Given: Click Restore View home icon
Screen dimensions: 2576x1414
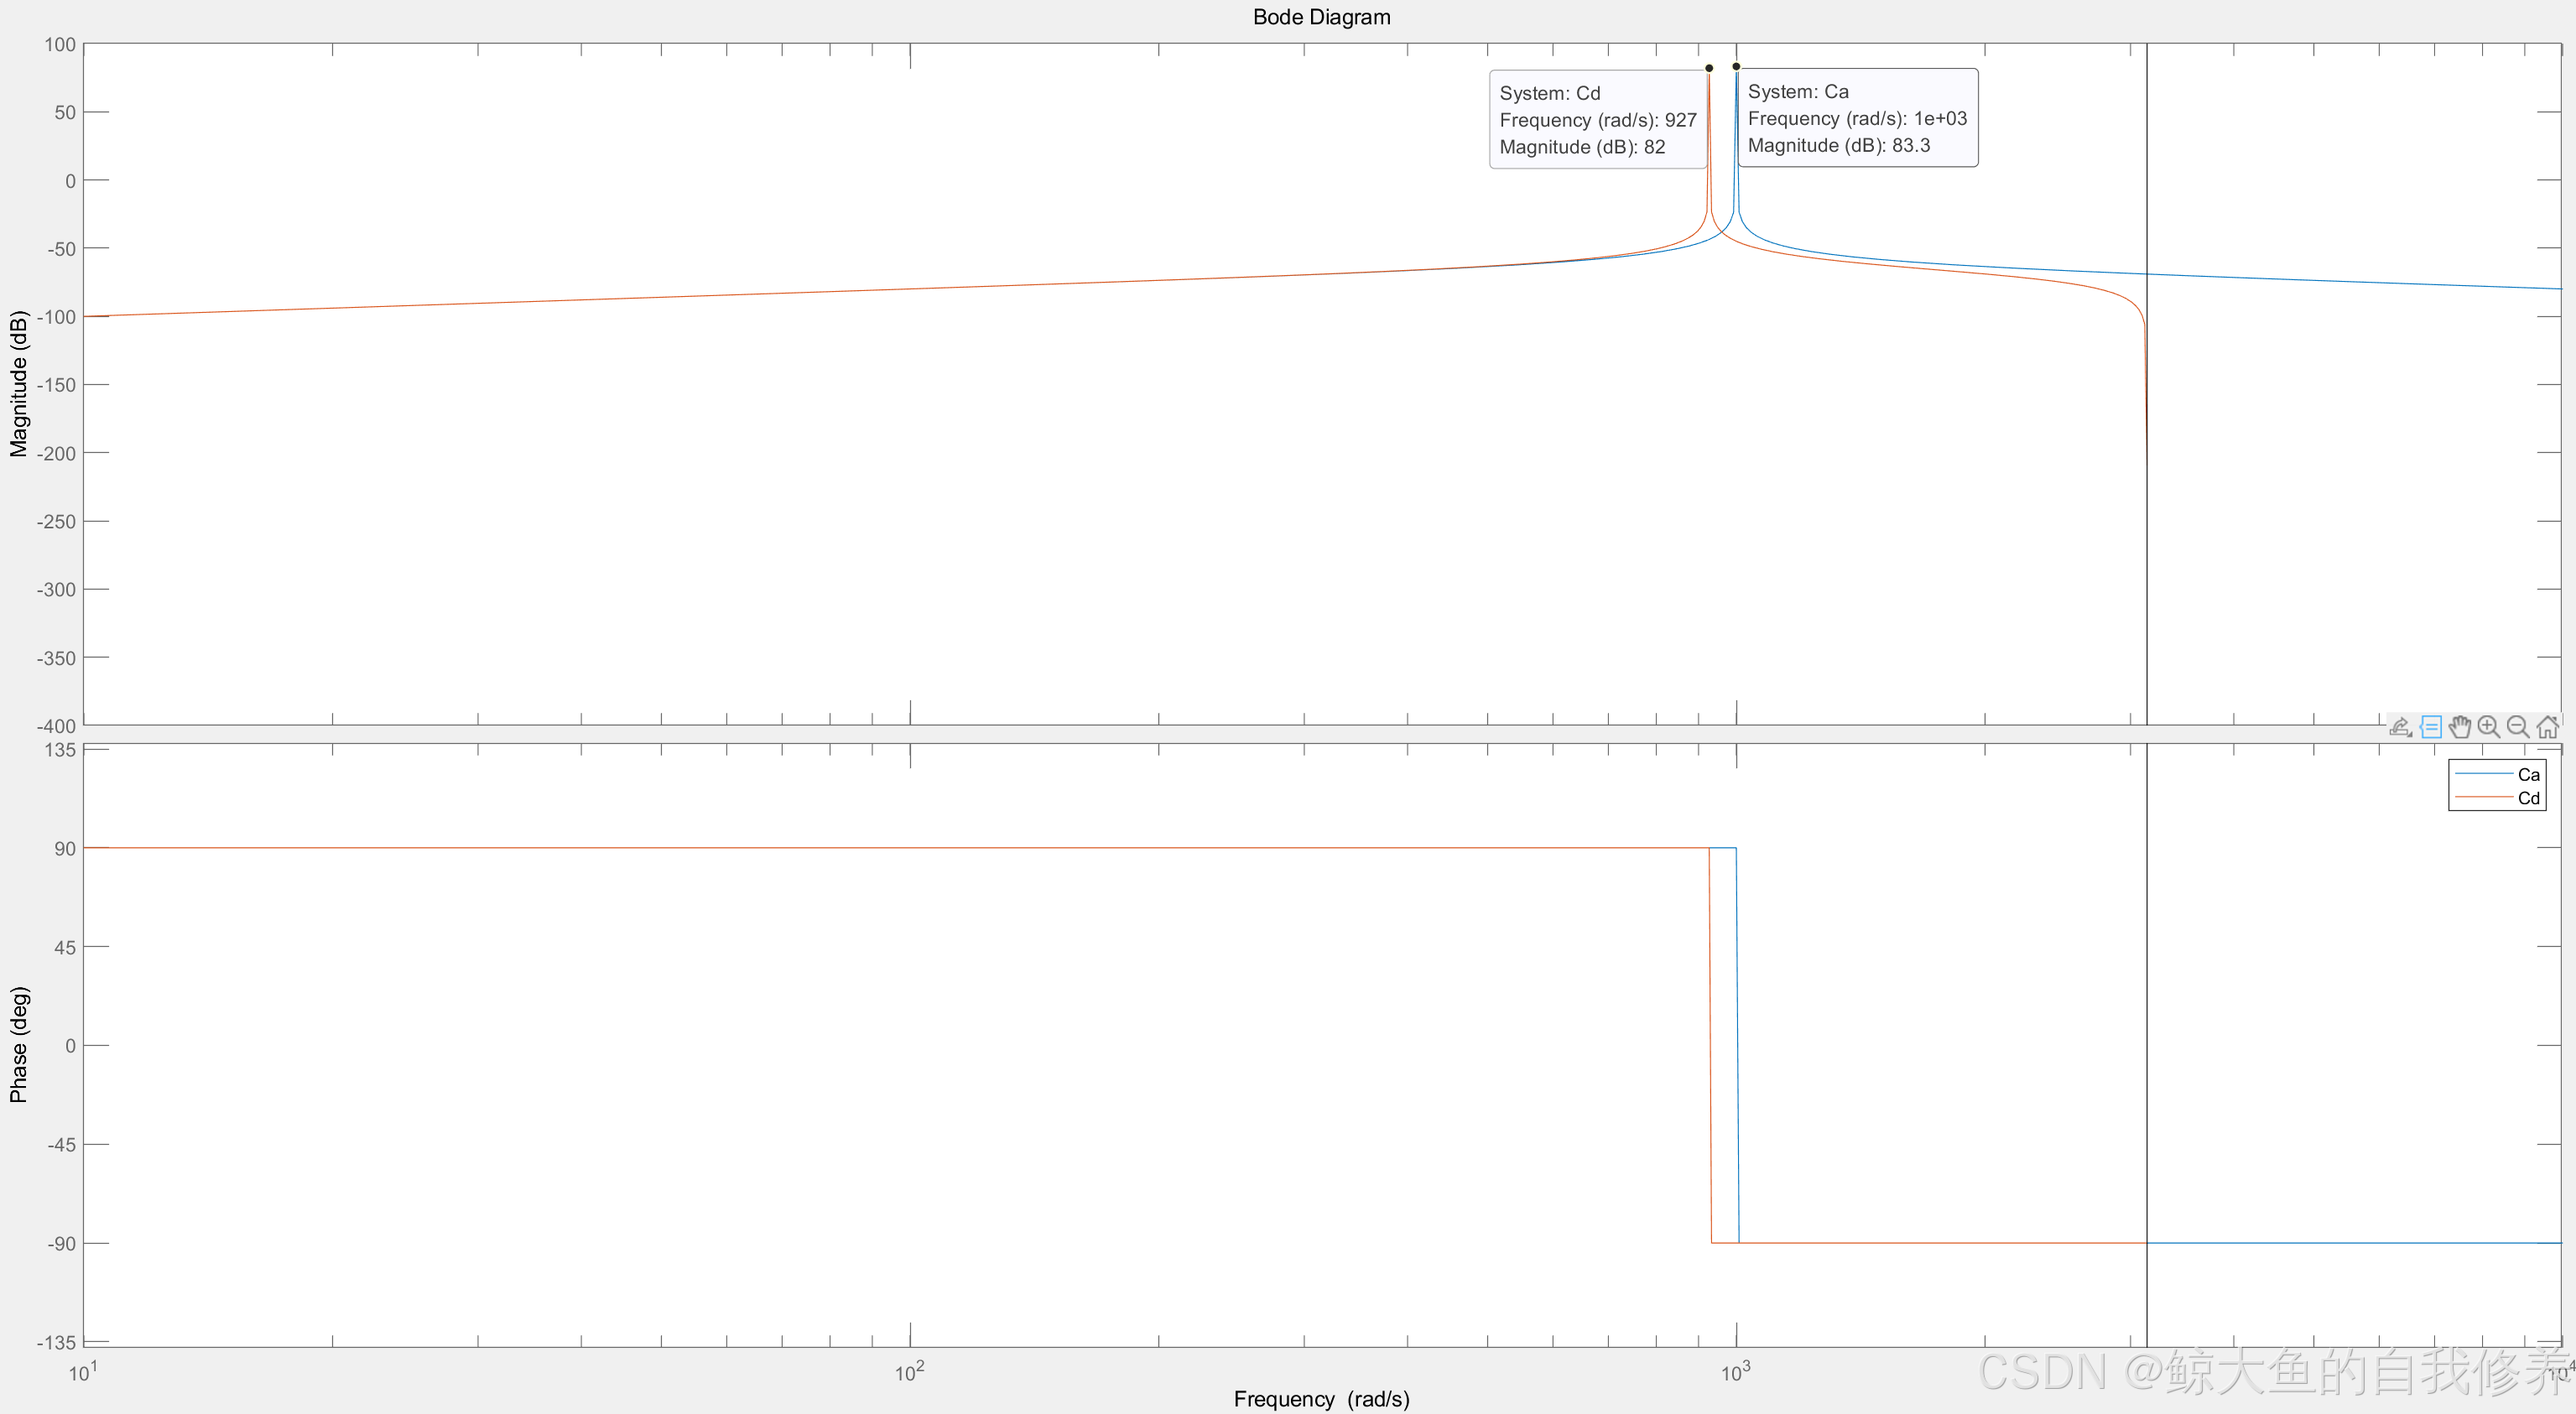Looking at the screenshot, I should click(2547, 727).
